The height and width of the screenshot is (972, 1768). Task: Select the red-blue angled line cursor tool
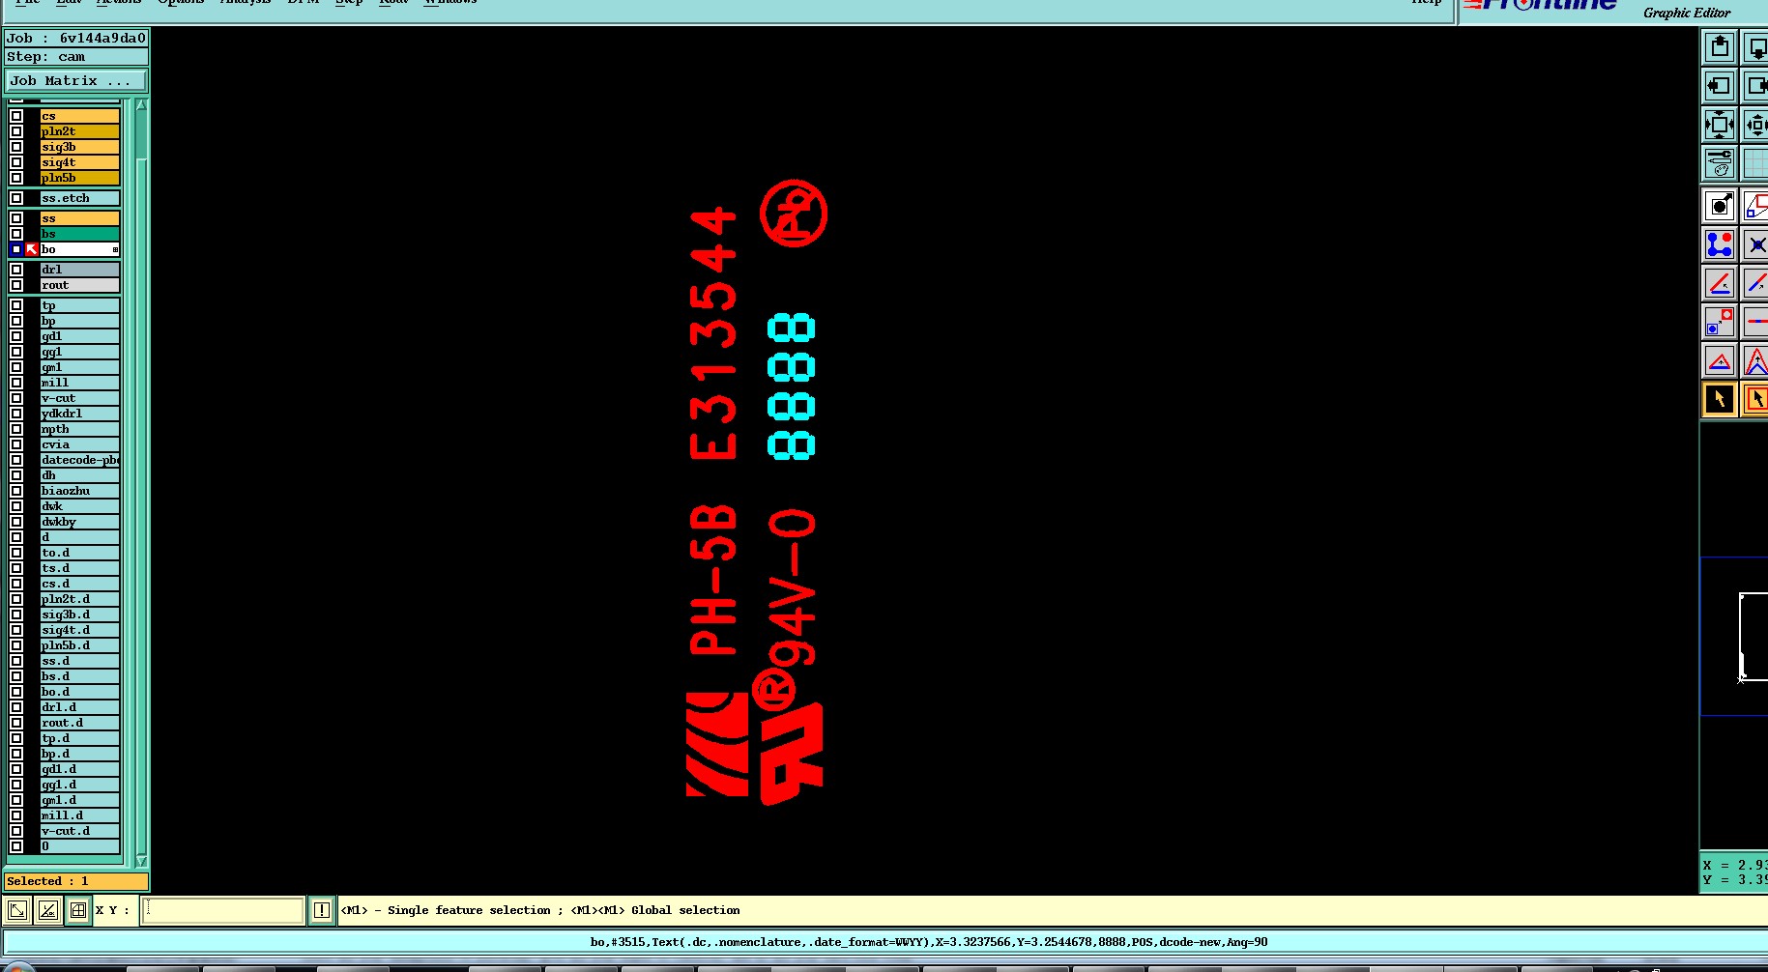click(x=1755, y=283)
